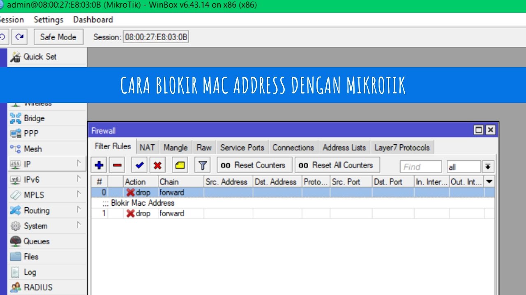Remove the selected rule with the minus icon
Screen dimensions: 526x295
117,166
